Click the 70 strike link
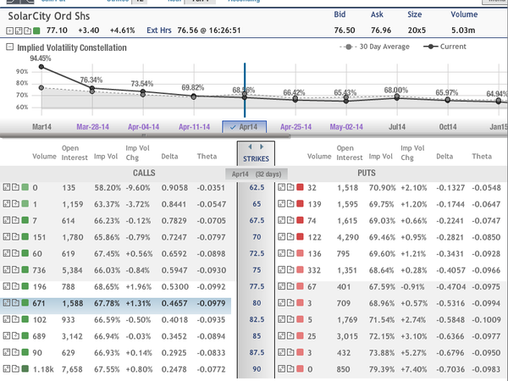 click(x=257, y=237)
